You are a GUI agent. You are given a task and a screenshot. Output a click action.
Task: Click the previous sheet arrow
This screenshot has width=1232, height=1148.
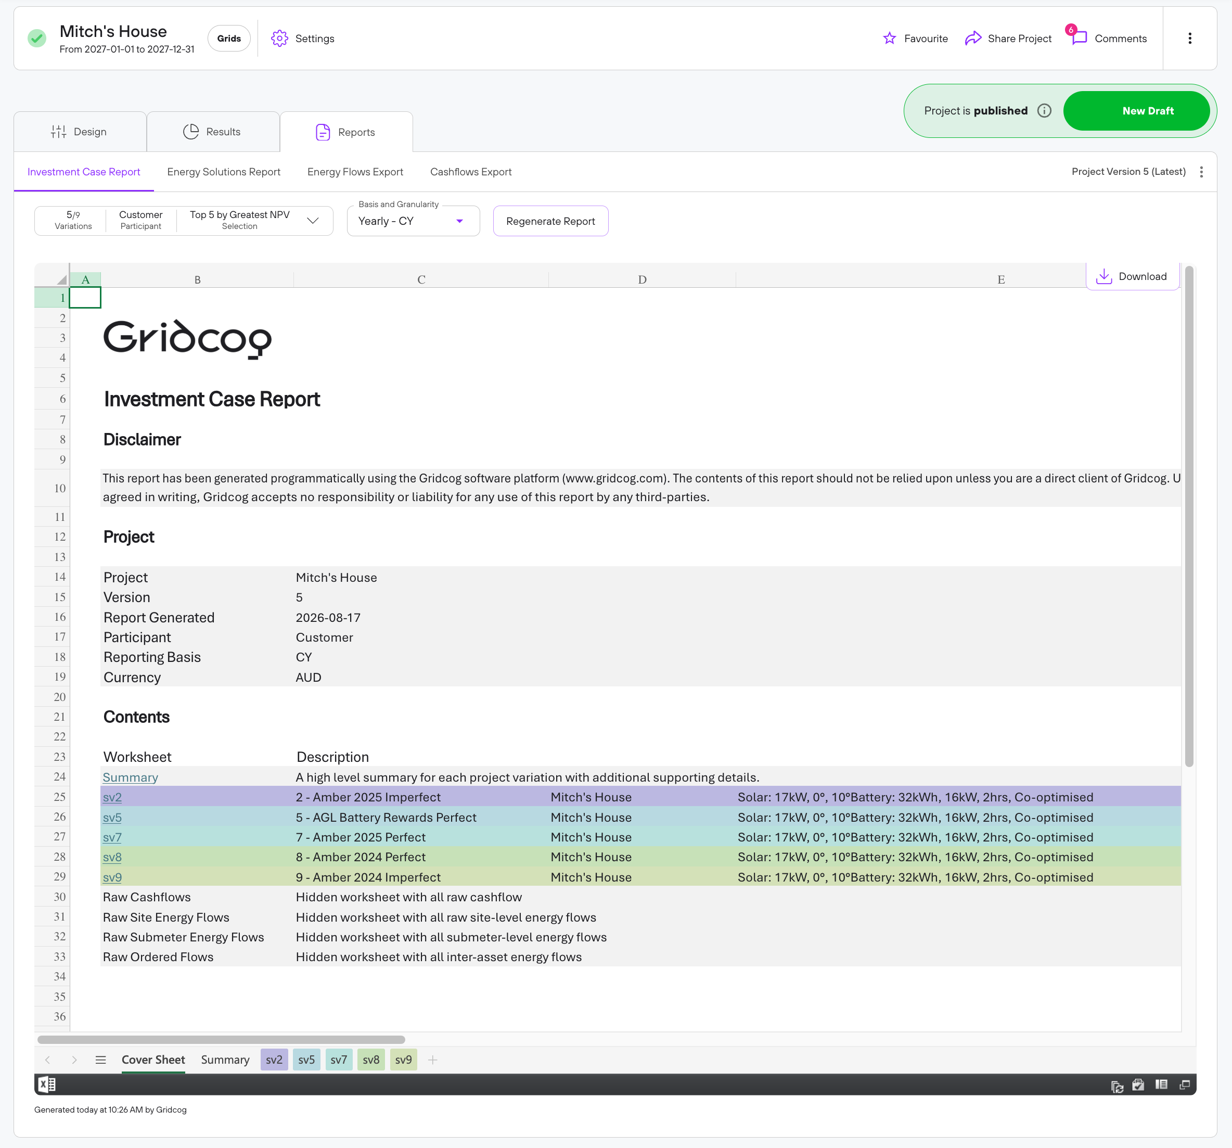click(x=48, y=1060)
